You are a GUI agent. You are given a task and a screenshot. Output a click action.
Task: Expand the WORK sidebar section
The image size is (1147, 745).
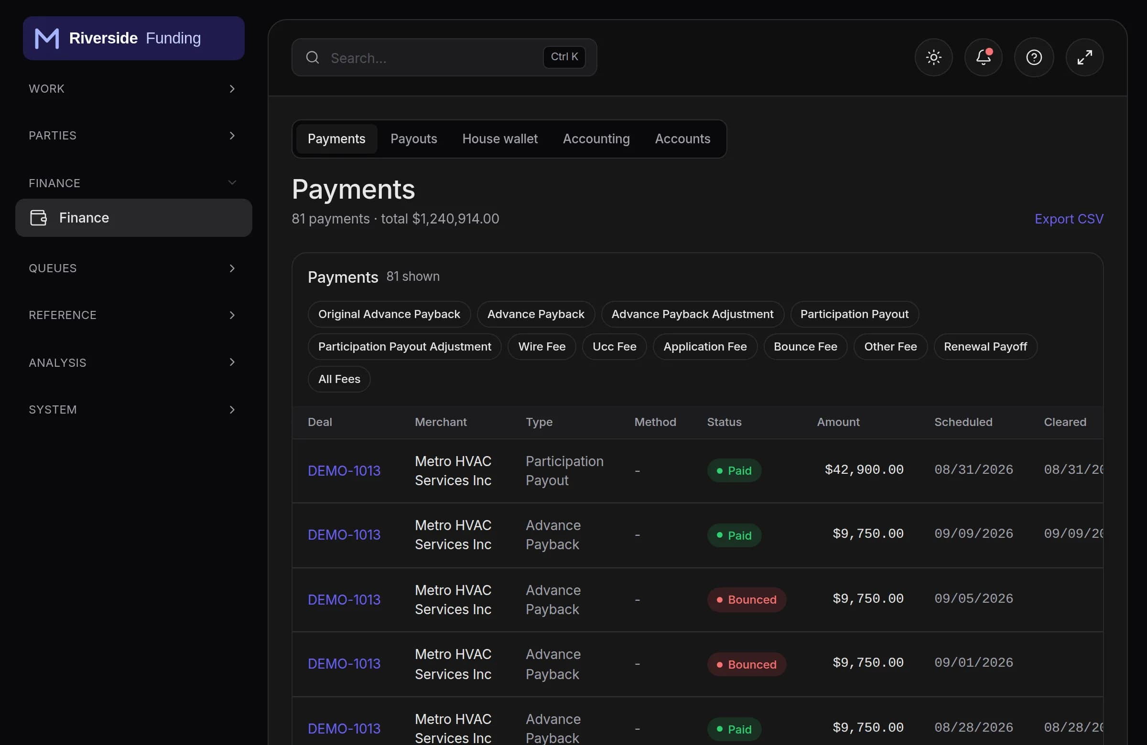133,89
